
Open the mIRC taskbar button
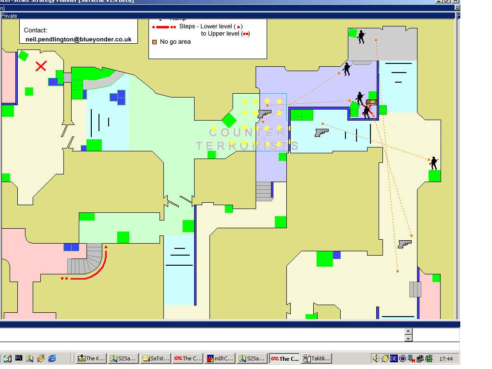point(220,358)
